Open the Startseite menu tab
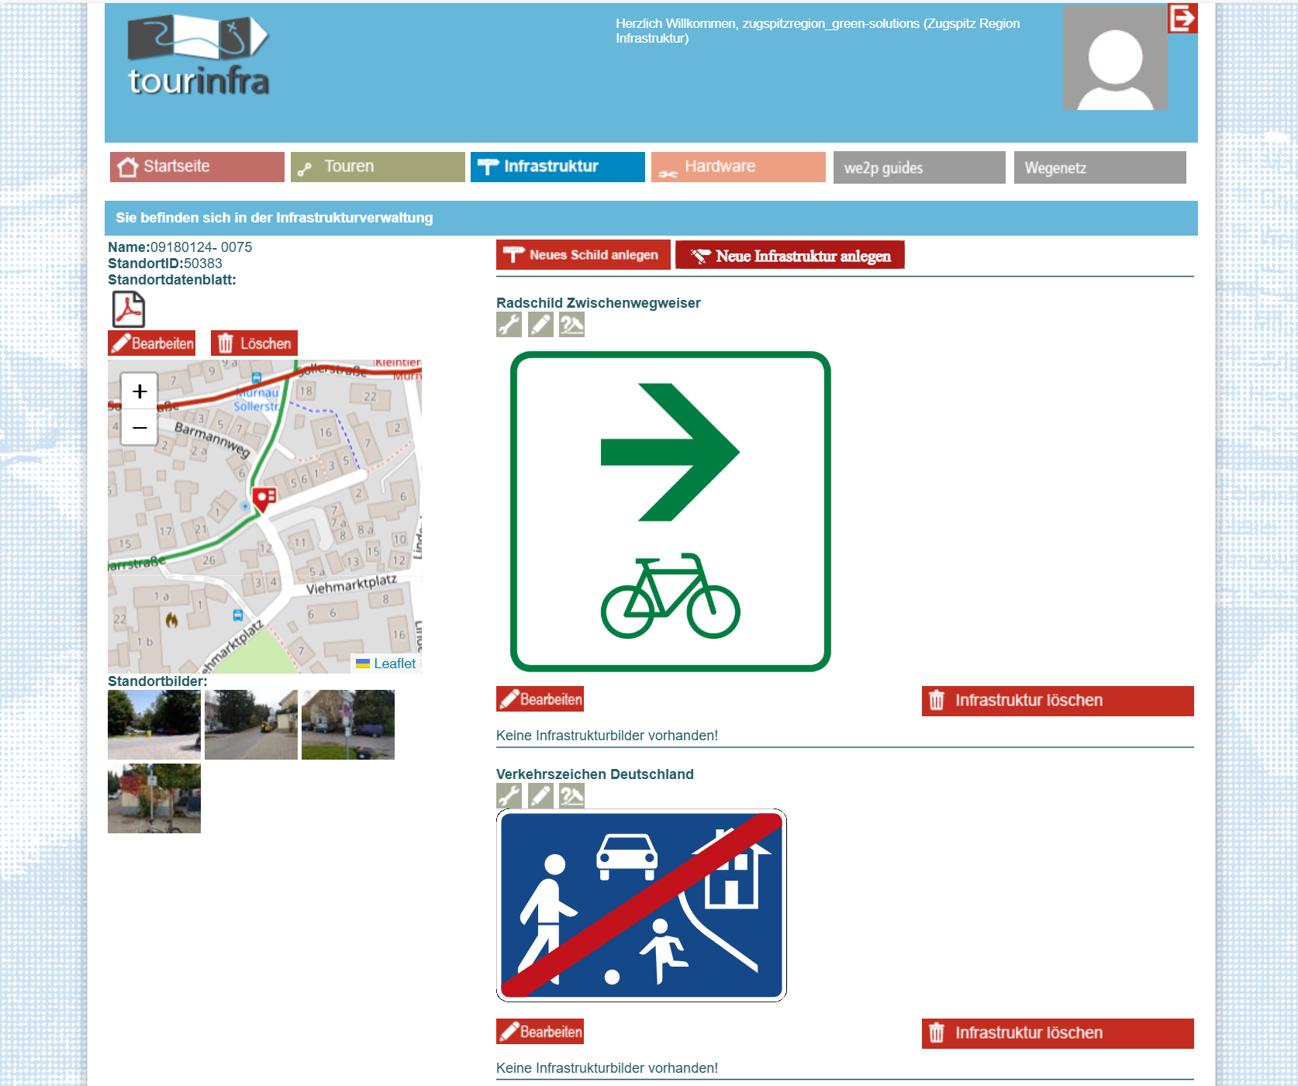This screenshot has width=1298, height=1086. (x=197, y=167)
